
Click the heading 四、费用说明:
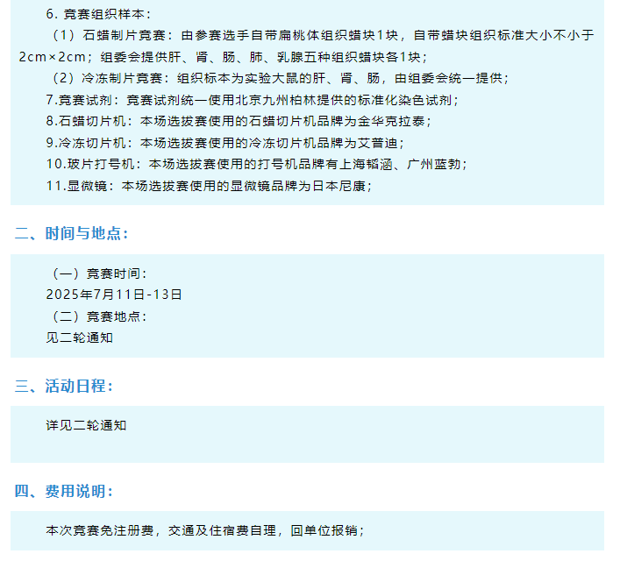[64, 491]
